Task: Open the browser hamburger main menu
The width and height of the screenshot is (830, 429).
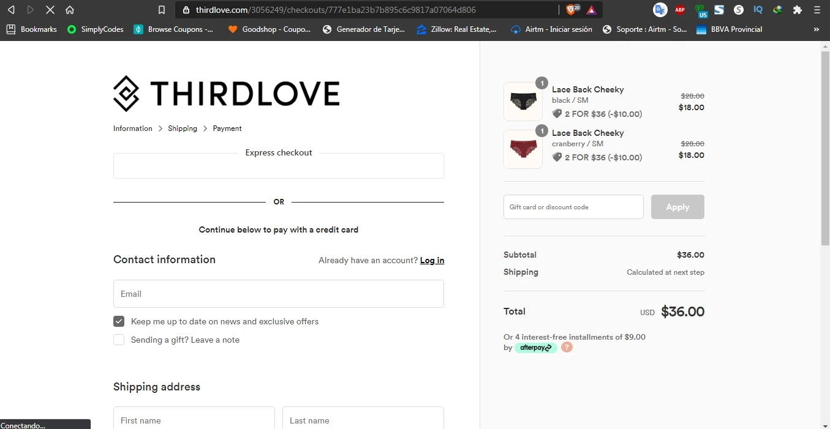Action: click(x=817, y=10)
